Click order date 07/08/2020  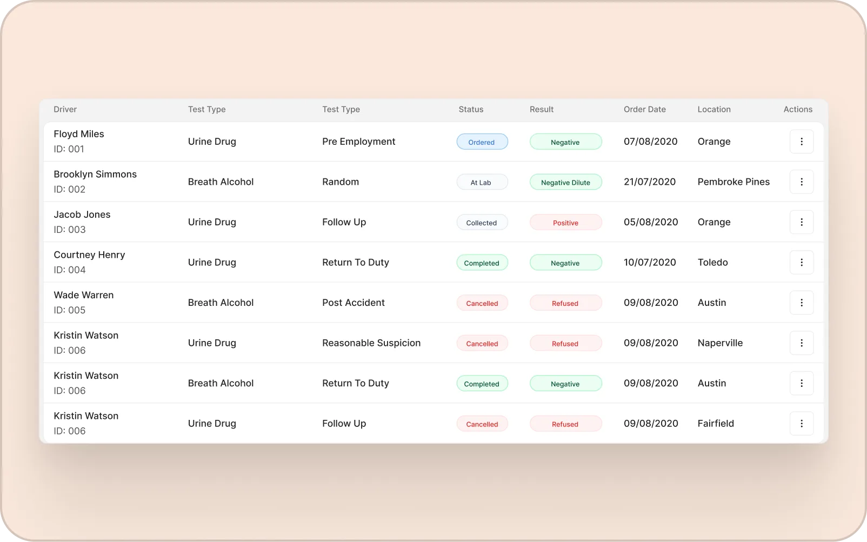651,142
